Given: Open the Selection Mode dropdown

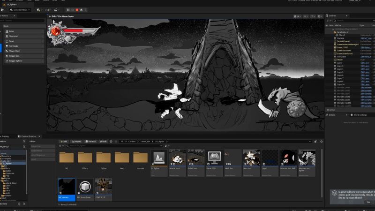Looking at the screenshot, I should pos(21,9).
